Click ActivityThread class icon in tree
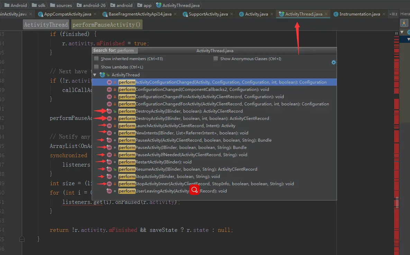This screenshot has height=255, width=410. tap(102, 75)
